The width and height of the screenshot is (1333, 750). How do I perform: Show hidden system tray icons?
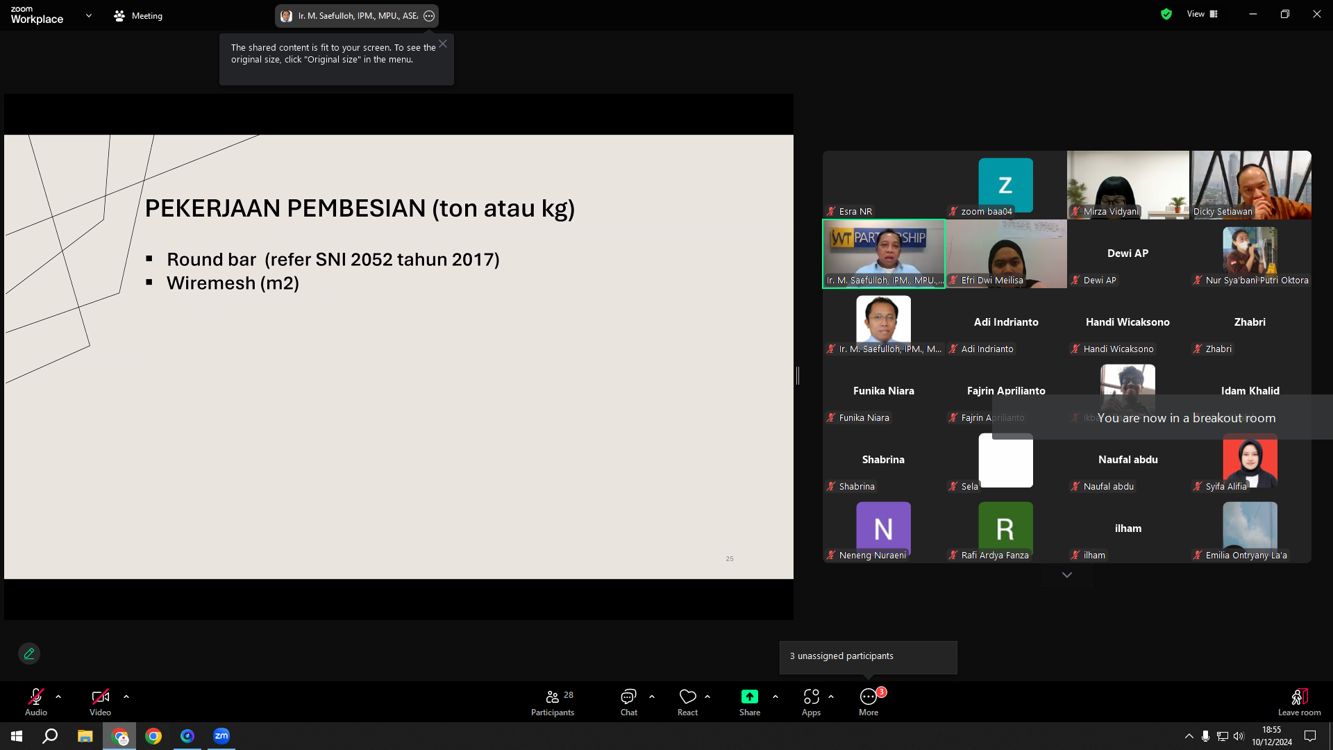click(1189, 736)
